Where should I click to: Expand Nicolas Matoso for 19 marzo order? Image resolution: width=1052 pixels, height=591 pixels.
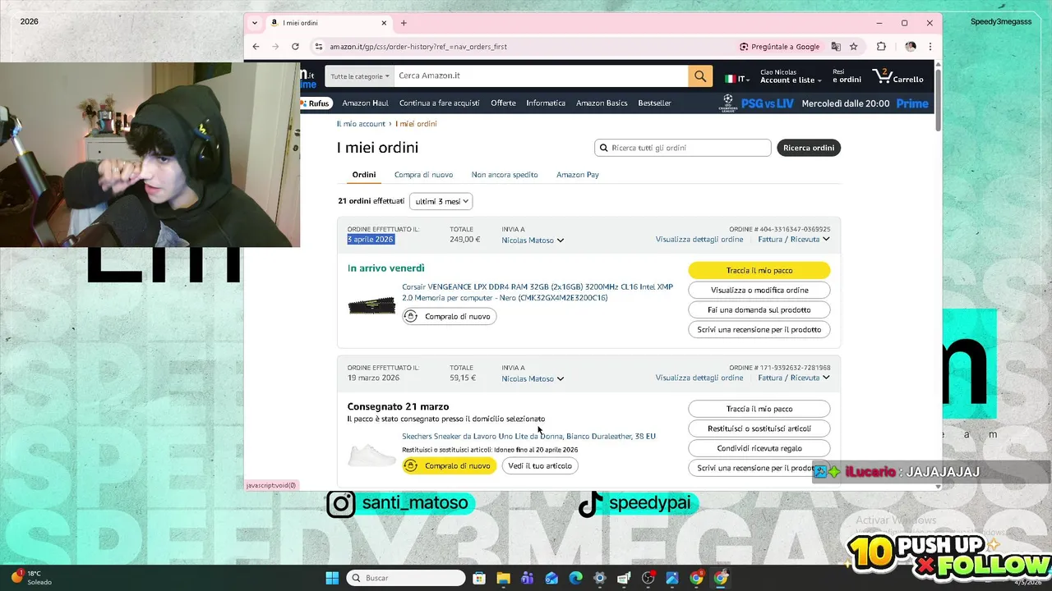(x=533, y=378)
